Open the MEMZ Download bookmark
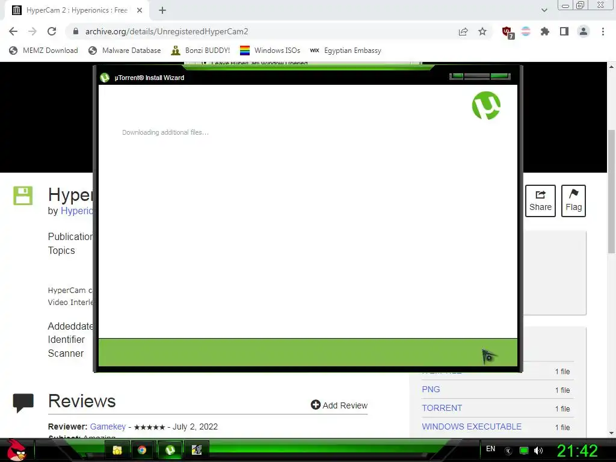 tap(43, 51)
